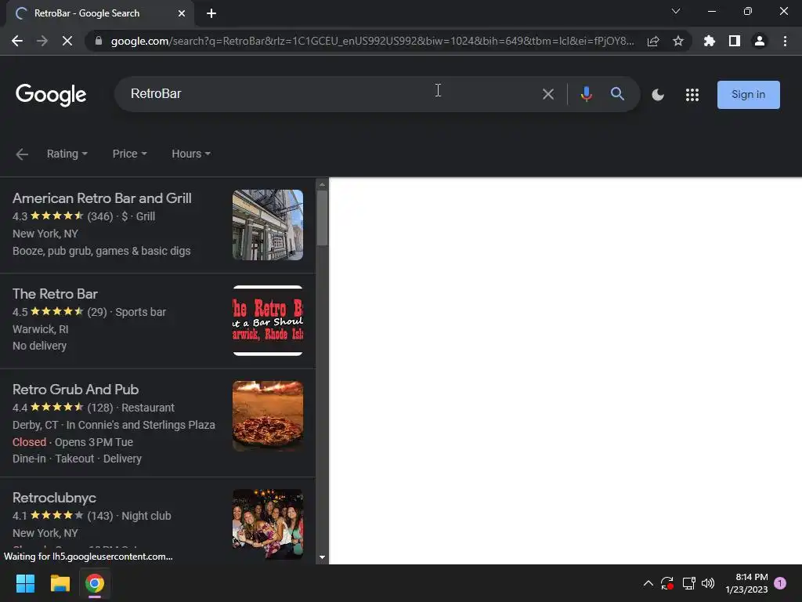Open the Chrome profile icon
The image size is (802, 602).
(760, 41)
